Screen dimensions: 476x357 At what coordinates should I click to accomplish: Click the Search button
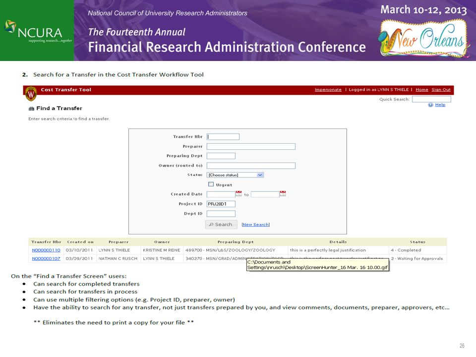pos(221,224)
